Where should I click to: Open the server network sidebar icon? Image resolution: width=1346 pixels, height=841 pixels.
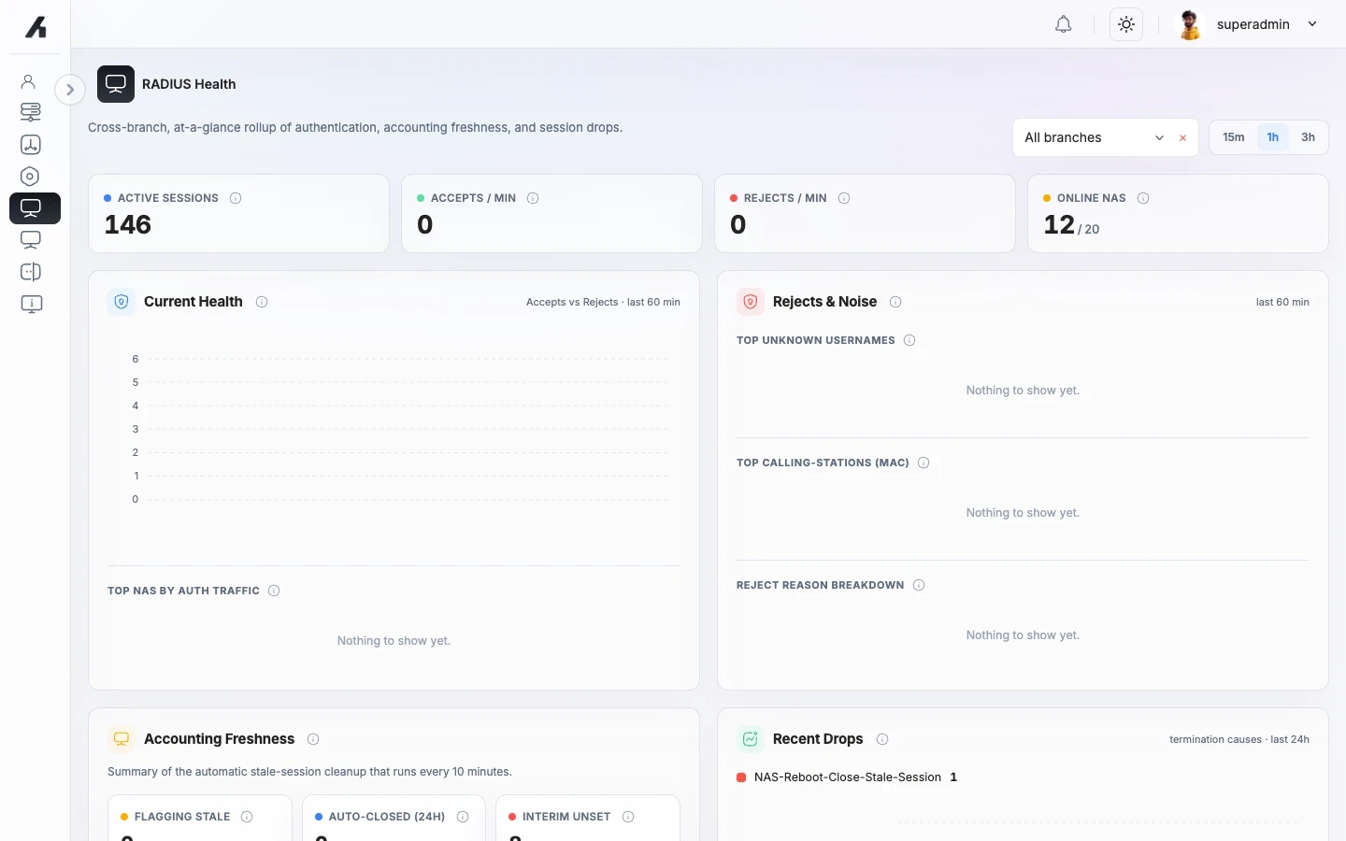click(30, 112)
